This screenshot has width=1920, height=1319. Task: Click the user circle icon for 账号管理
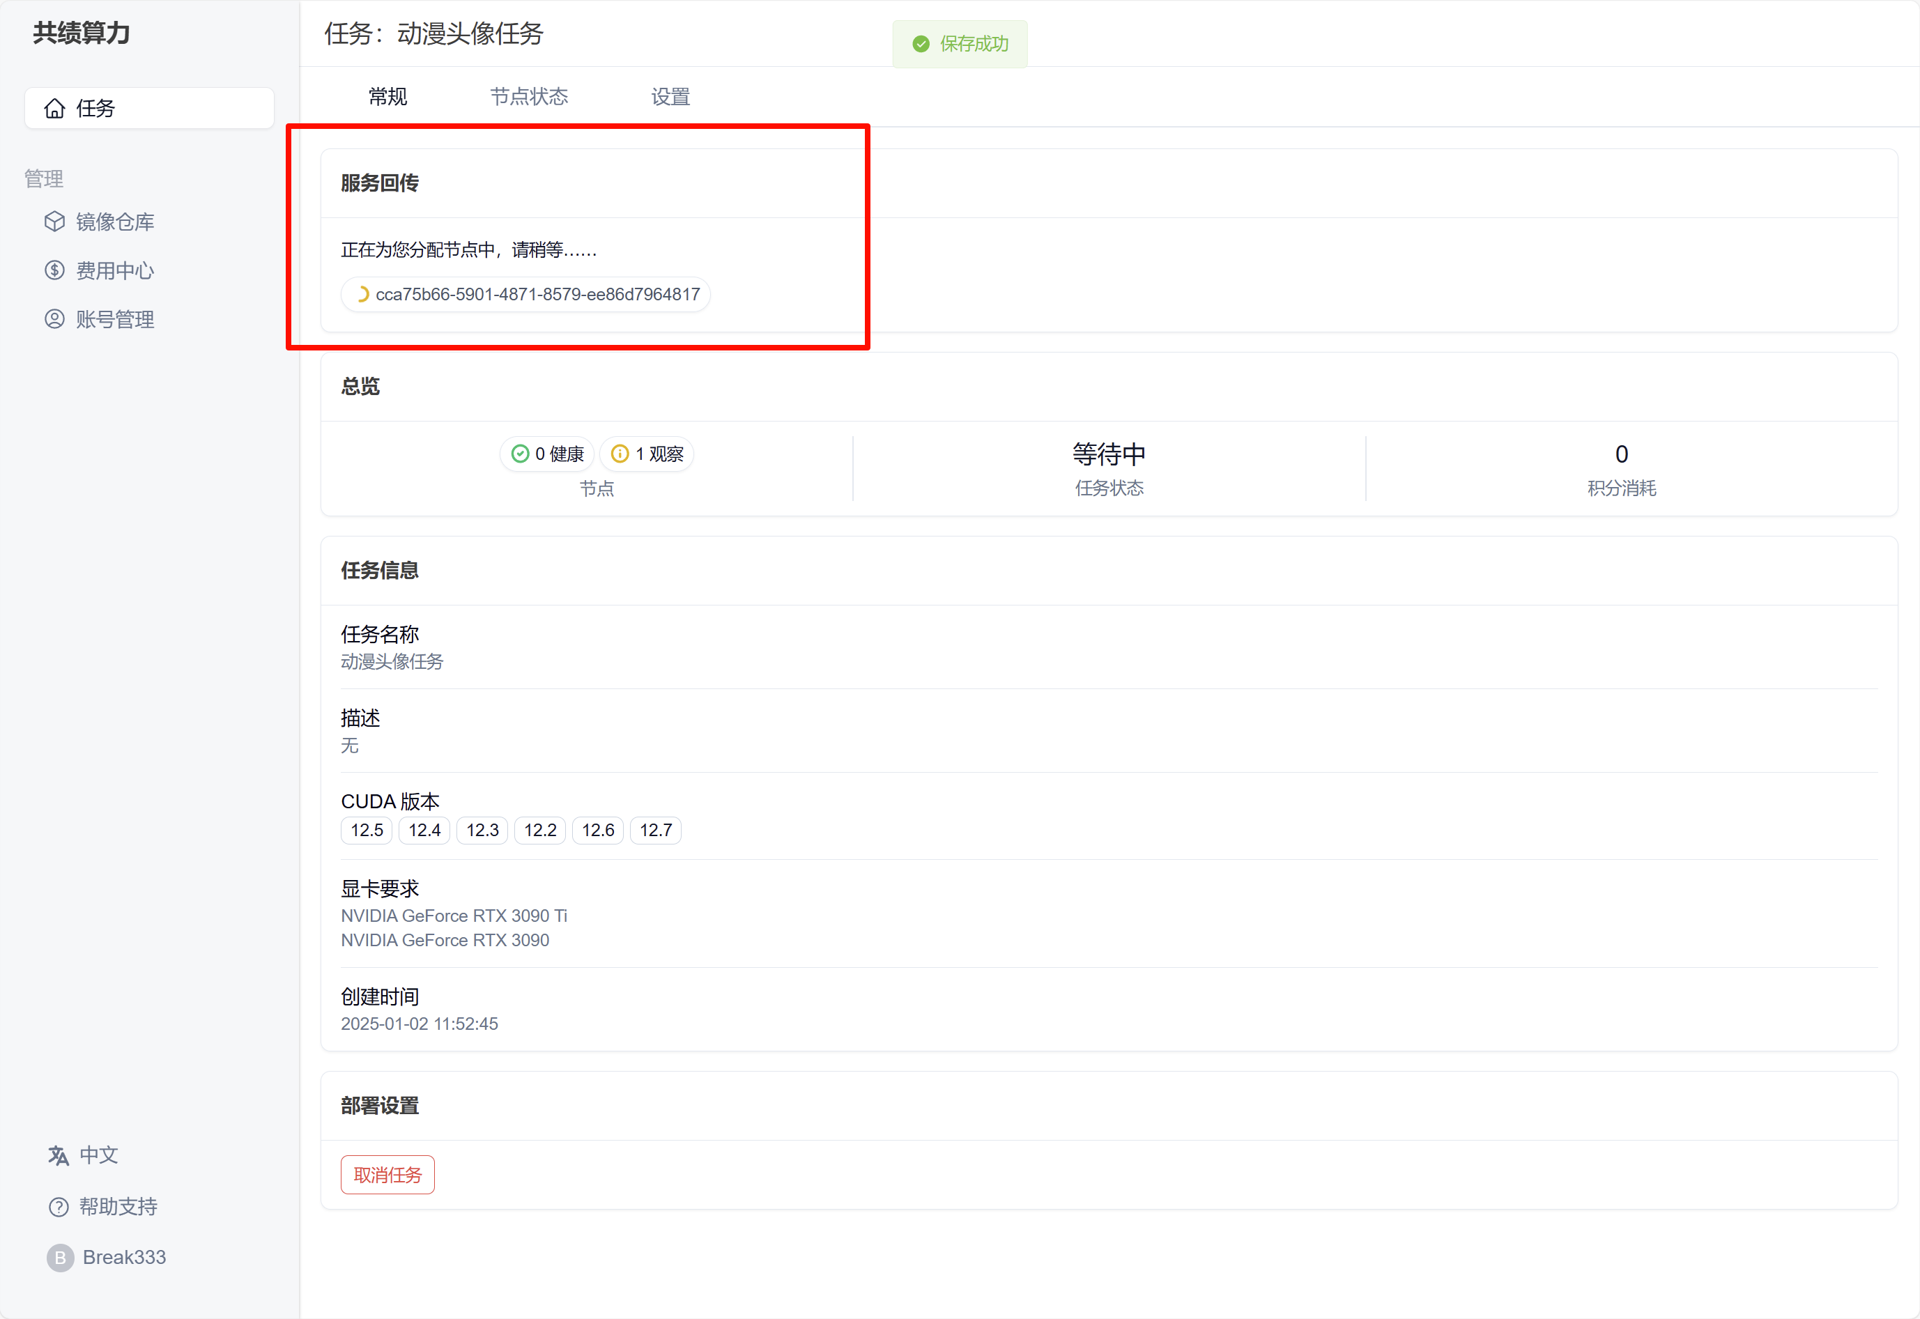pos(54,319)
